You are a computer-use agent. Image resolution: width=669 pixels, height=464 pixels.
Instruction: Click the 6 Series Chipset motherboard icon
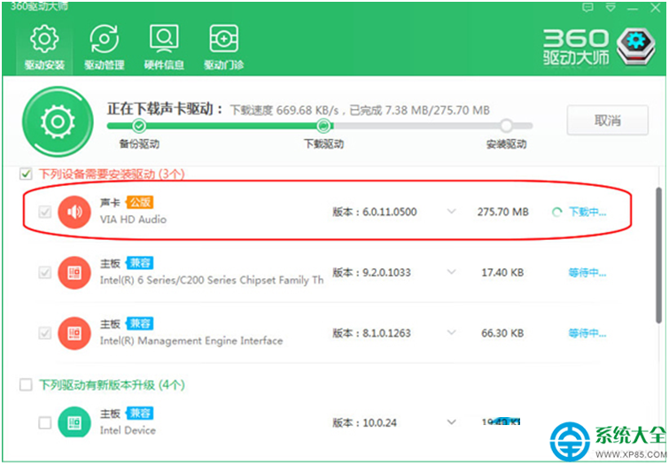tap(74, 273)
